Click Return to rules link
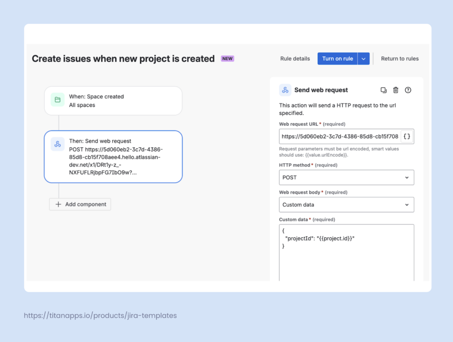453x342 pixels. [399, 58]
